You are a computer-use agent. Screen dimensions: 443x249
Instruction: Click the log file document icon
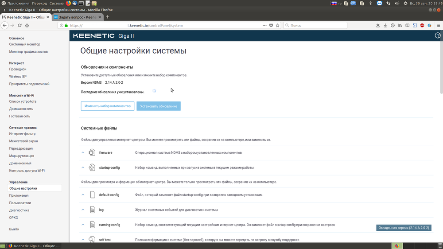[93, 210]
